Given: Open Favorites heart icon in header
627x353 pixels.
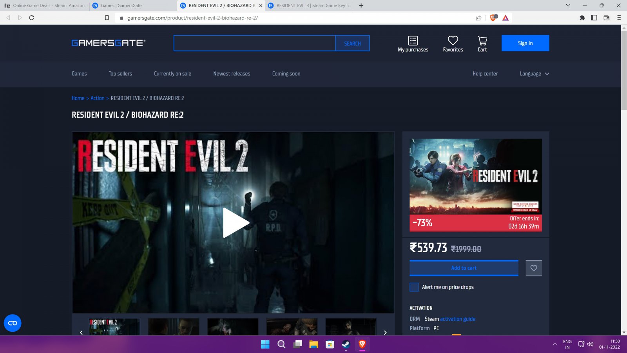Looking at the screenshot, I should (453, 40).
